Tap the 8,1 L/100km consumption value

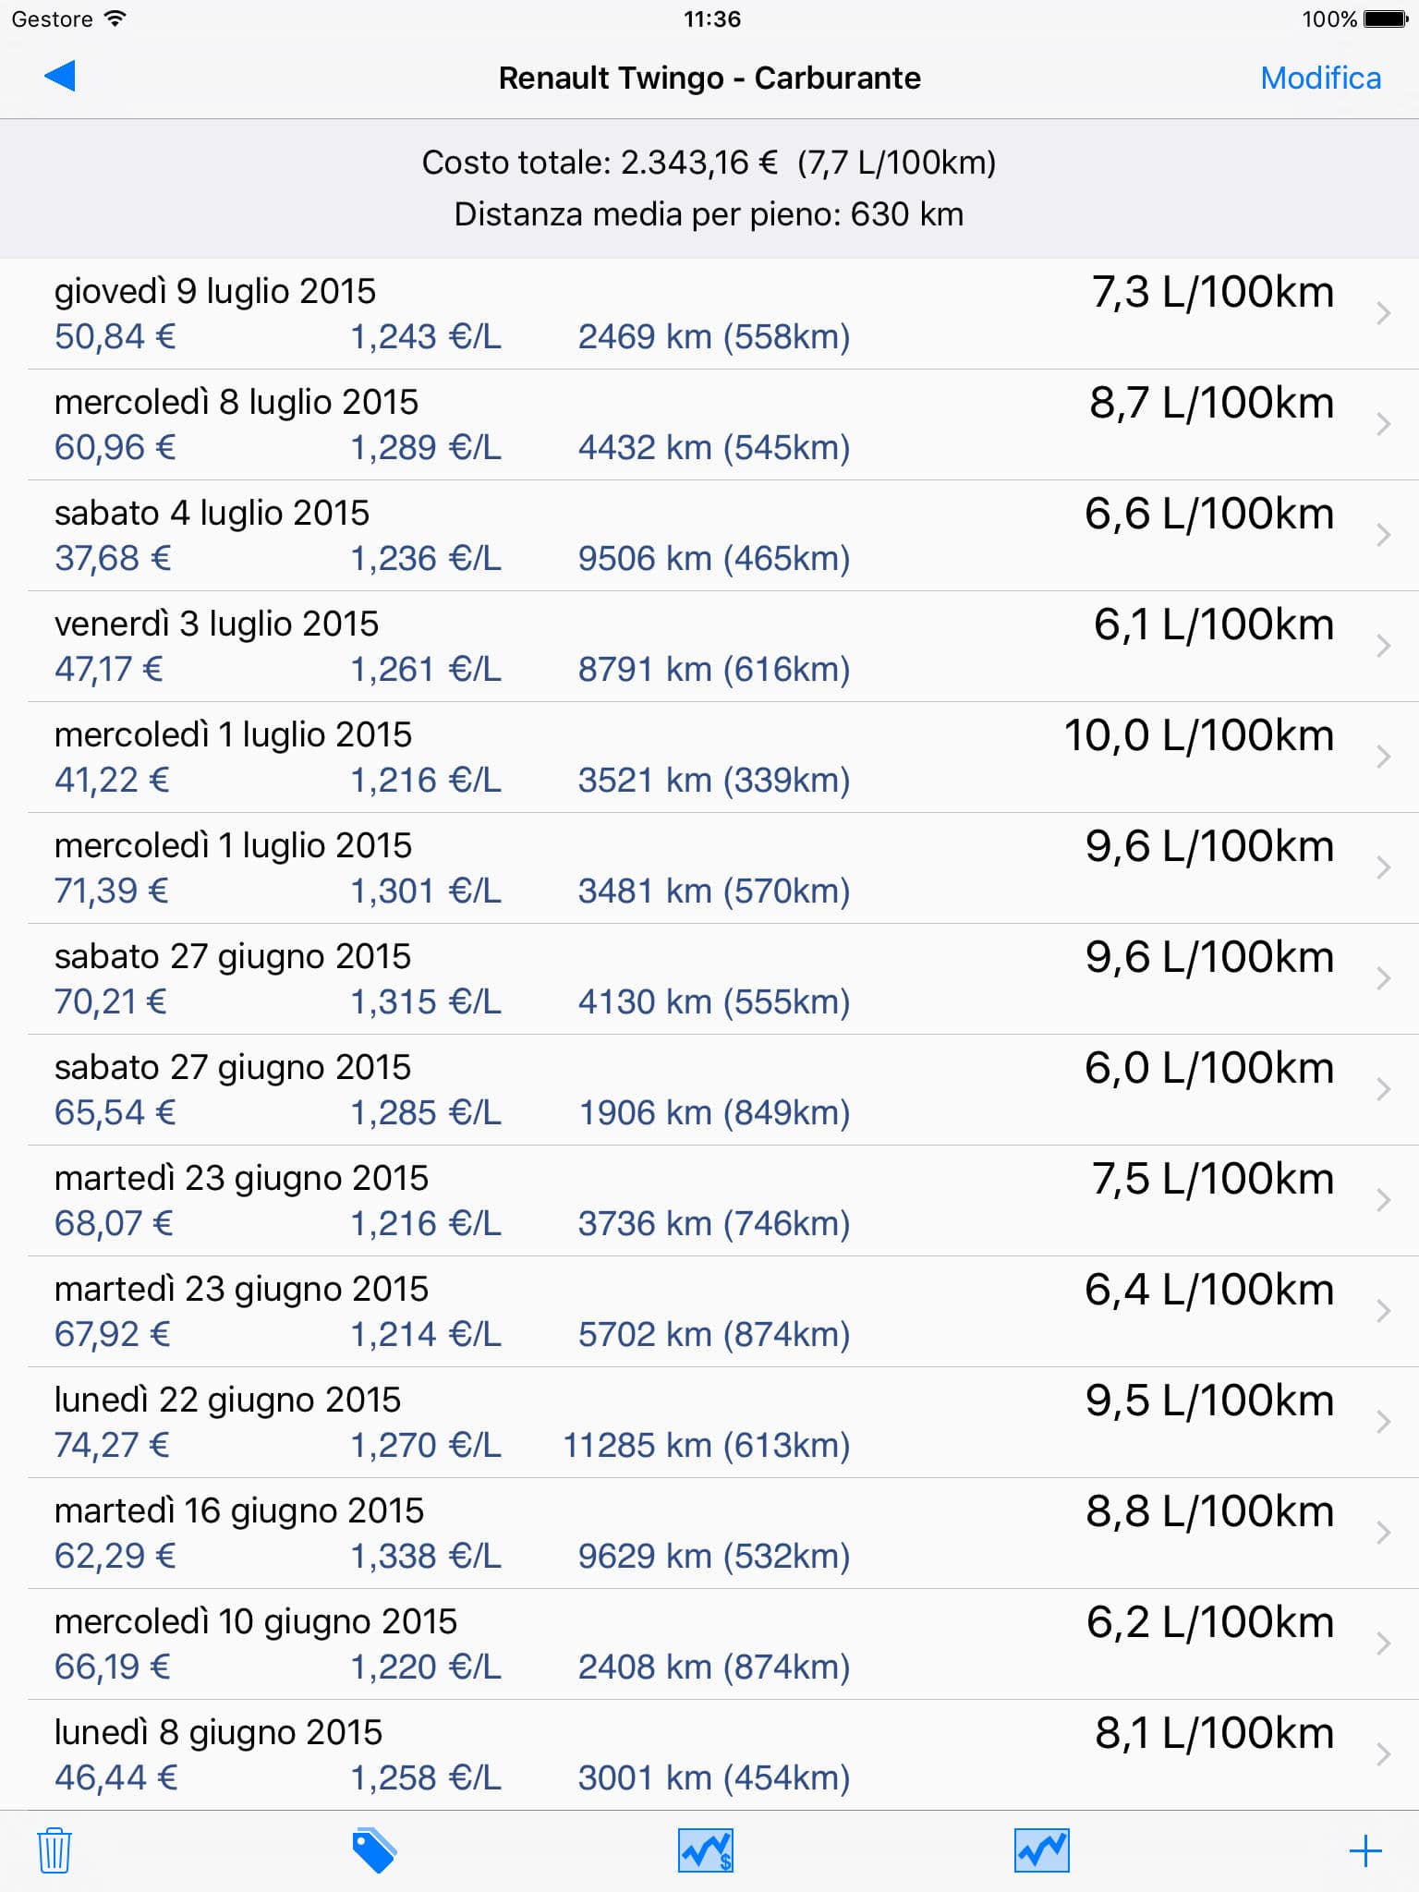pos(1215,1733)
